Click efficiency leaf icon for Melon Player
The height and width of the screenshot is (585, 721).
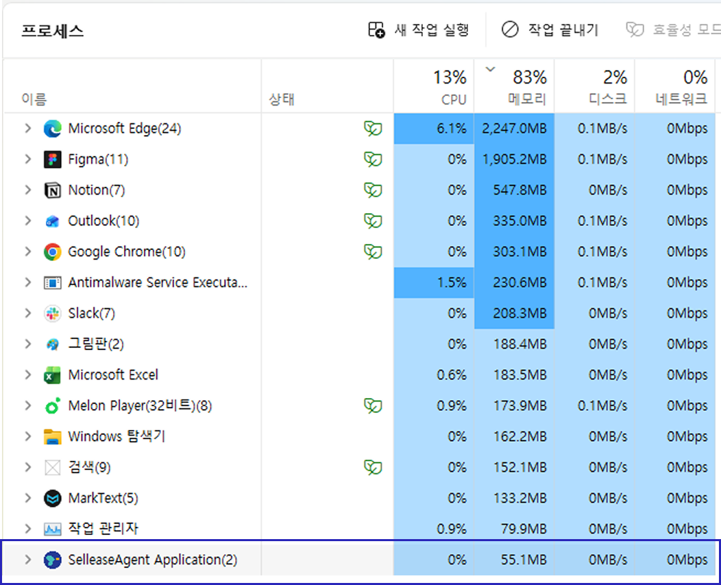pos(373,406)
